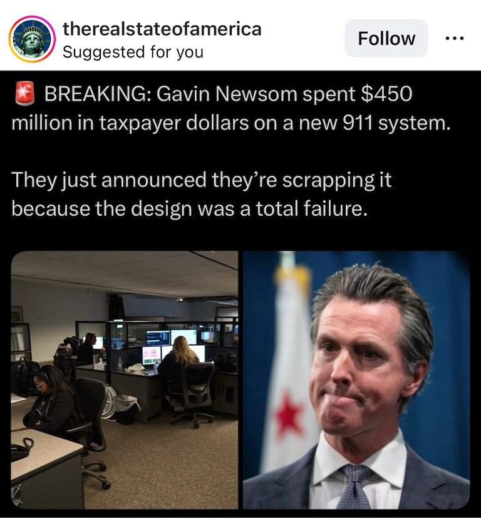Viewport: 481px width, 519px height.
Task: Click the "They just announced" paragraph
Action: (201, 194)
